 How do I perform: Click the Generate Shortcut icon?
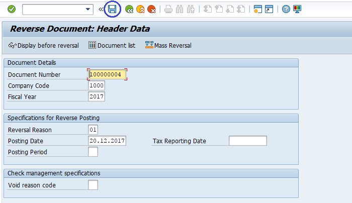269,9
